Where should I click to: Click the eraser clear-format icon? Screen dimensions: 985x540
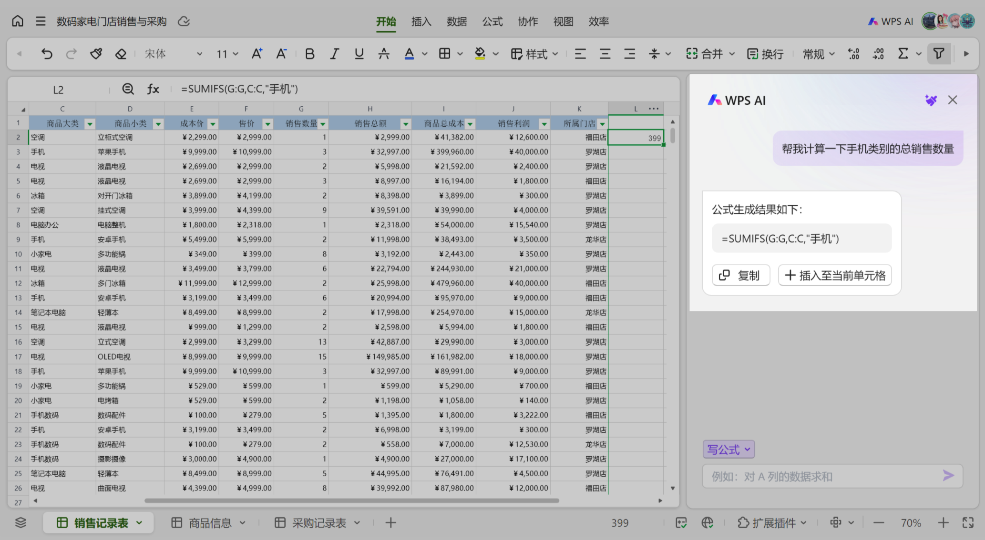121,54
